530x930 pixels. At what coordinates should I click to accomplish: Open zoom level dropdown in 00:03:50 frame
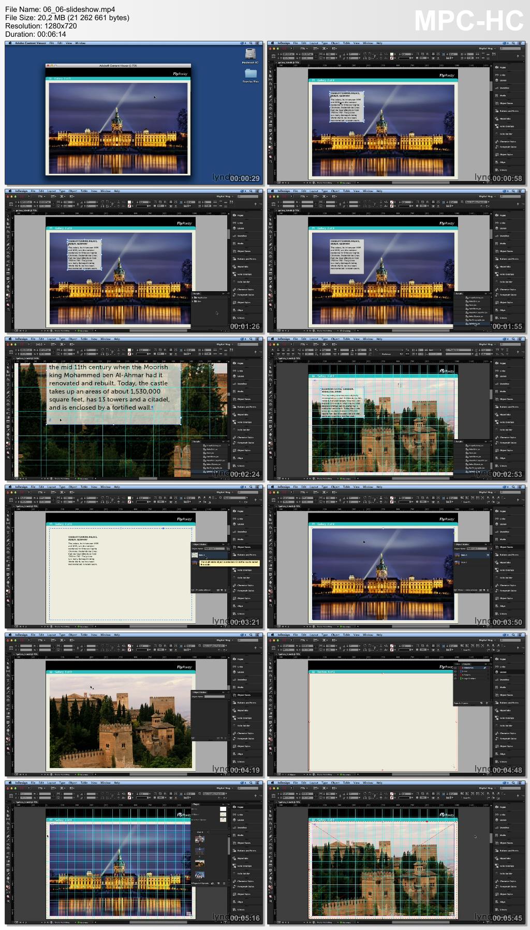(304, 492)
